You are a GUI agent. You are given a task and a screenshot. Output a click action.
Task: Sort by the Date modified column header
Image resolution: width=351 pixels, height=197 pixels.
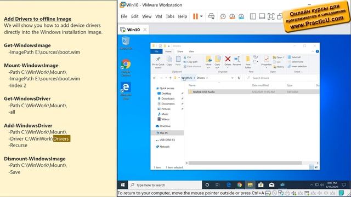(x=260, y=85)
